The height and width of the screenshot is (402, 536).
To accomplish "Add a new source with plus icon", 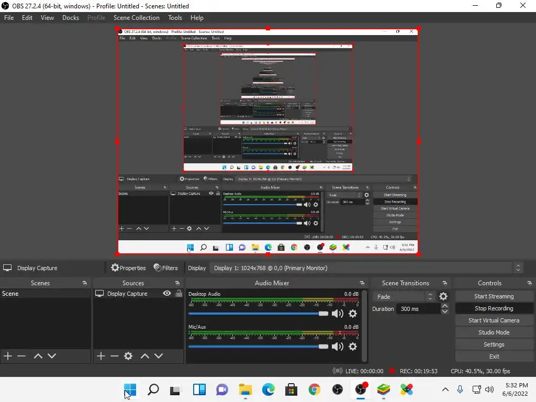I will coord(101,356).
